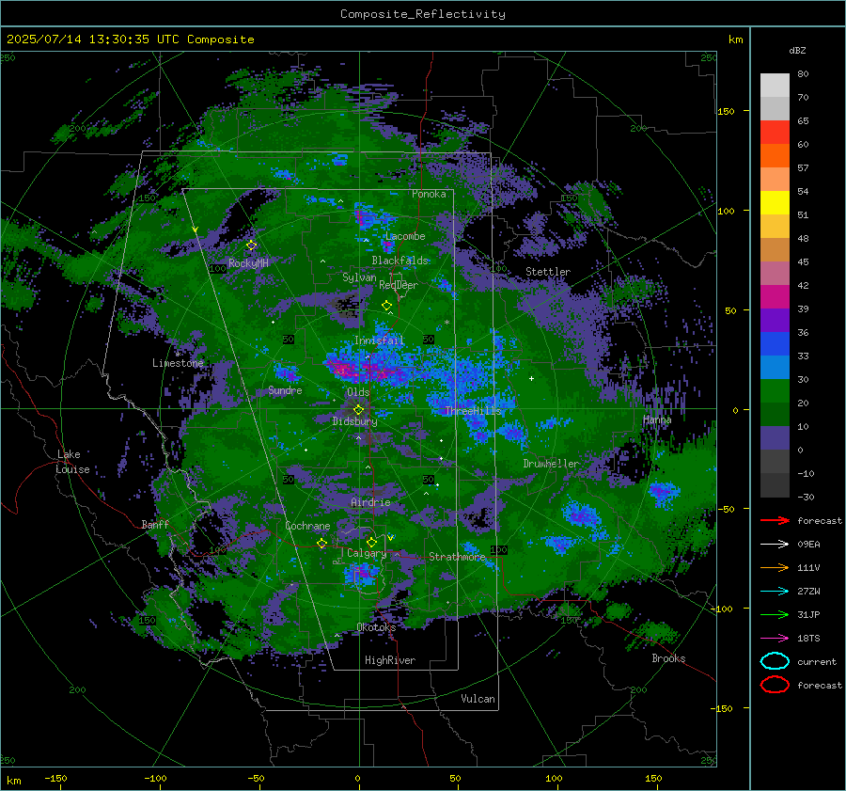Click the bright orange swatch near 57 dBZ

click(x=775, y=156)
